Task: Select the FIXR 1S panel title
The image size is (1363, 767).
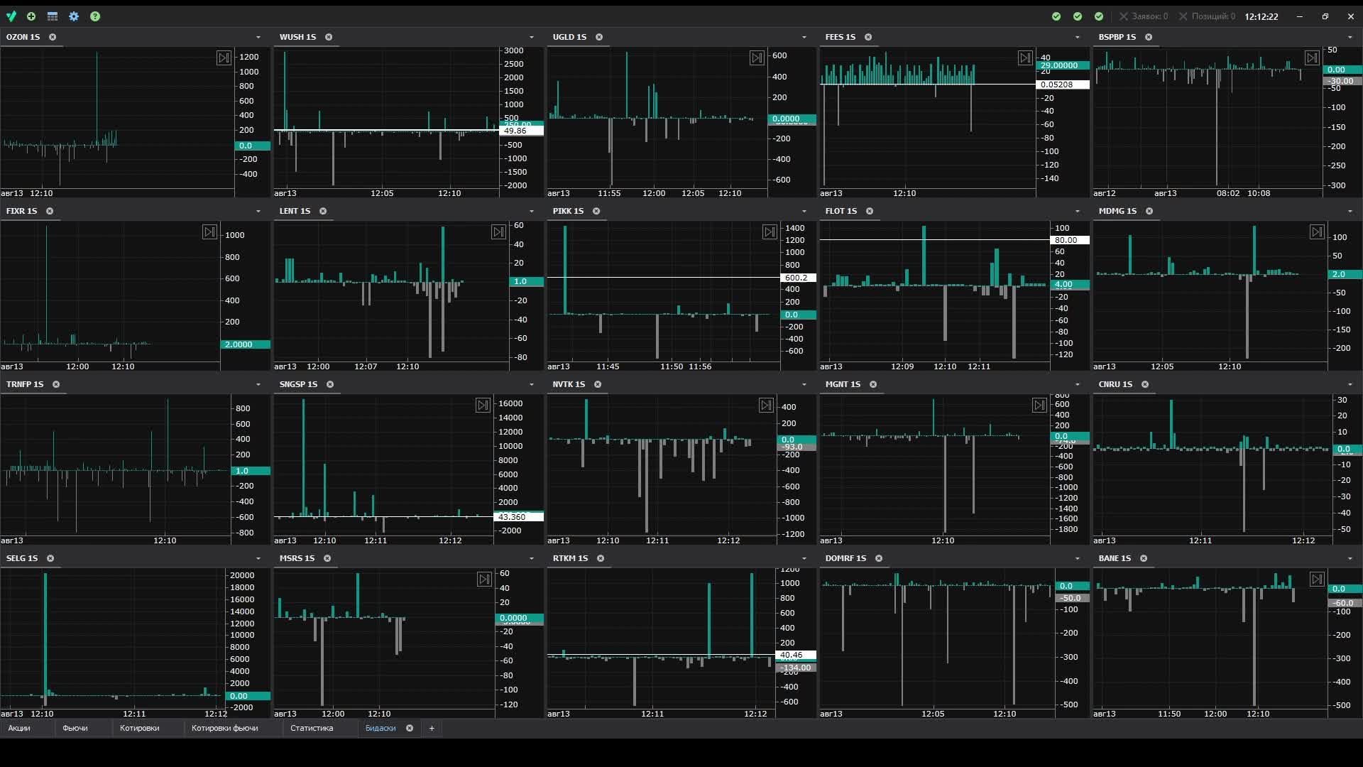Action: click(21, 211)
